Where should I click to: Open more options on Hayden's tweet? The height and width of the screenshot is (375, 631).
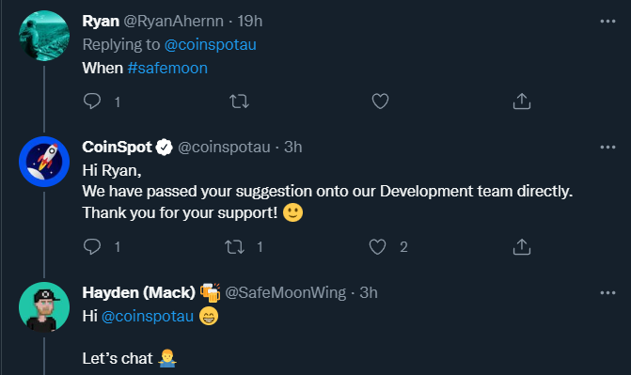click(607, 293)
